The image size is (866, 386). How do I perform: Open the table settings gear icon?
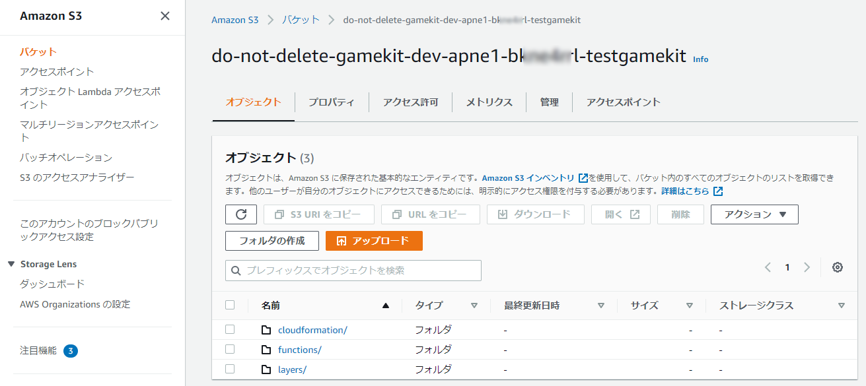coord(838,267)
